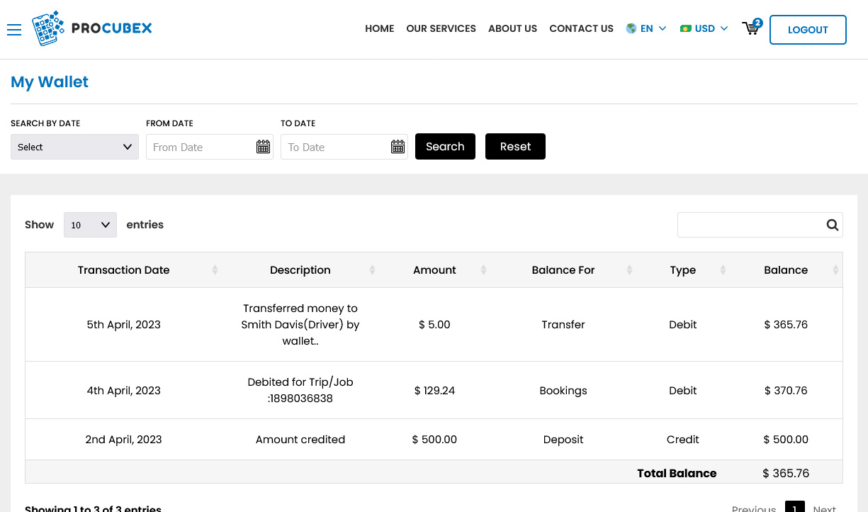Open From Date calendar picker icon
Viewport: 868px width, 512px height.
coord(263,147)
